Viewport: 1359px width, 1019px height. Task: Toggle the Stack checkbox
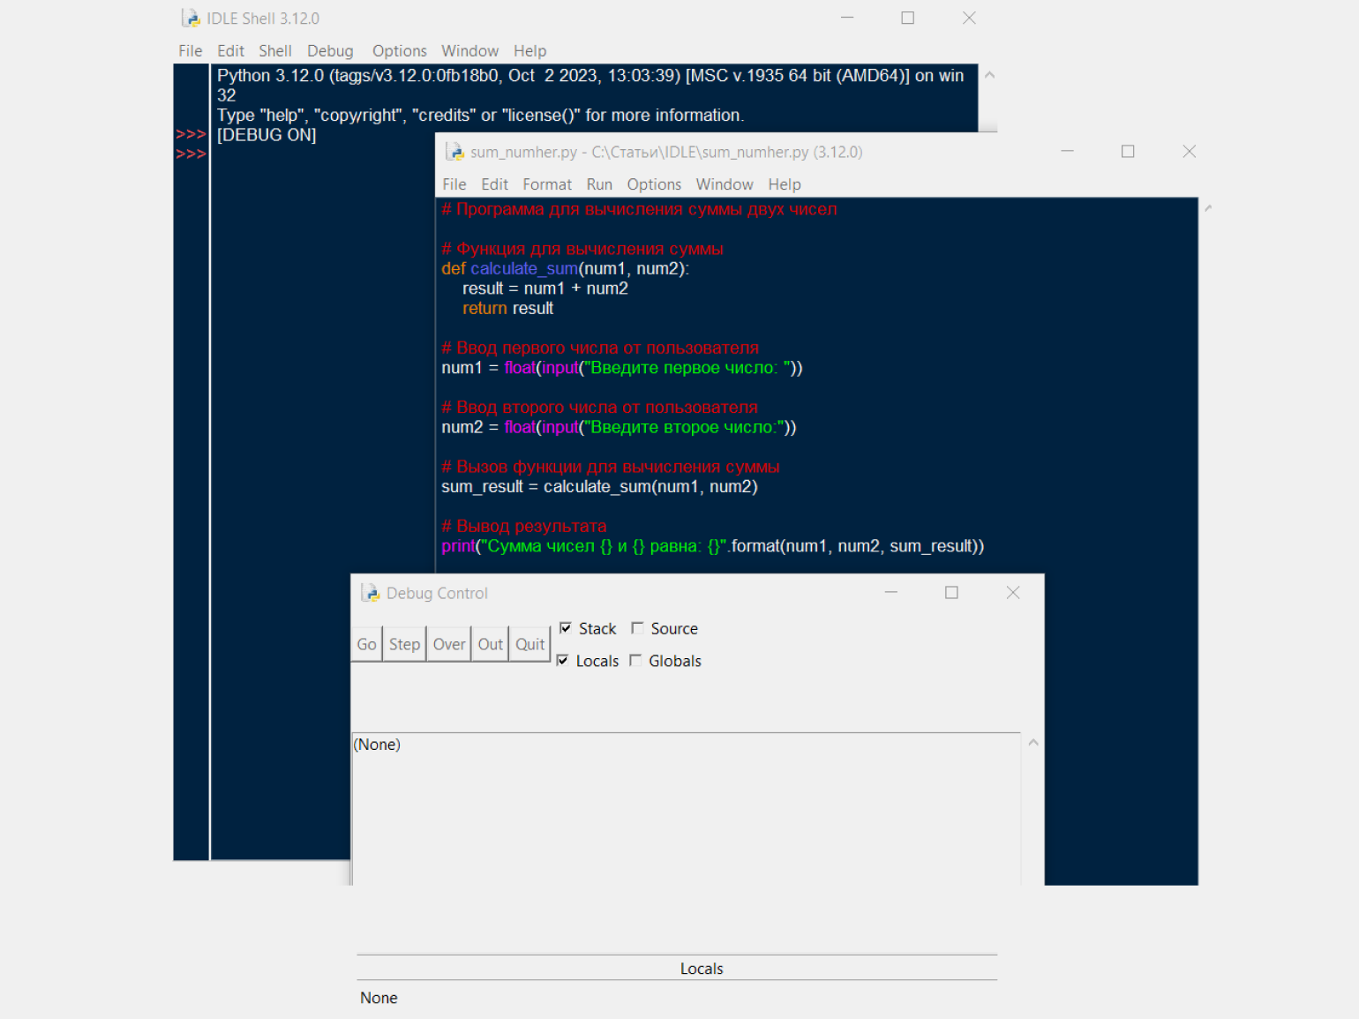point(566,628)
